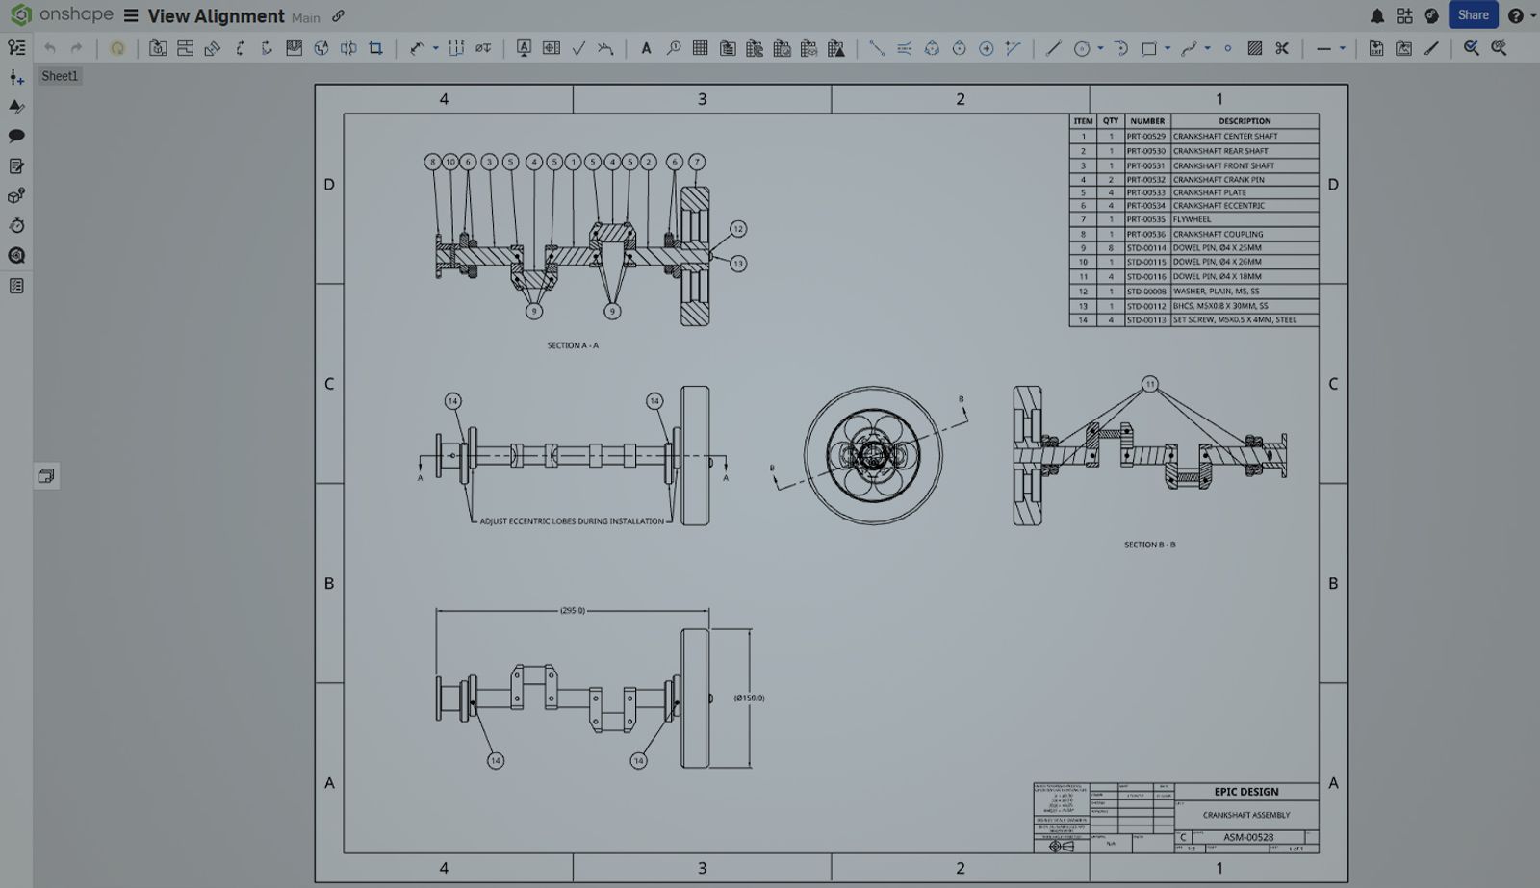This screenshot has height=888, width=1540.
Task: Undo the last action
Action: [48, 47]
